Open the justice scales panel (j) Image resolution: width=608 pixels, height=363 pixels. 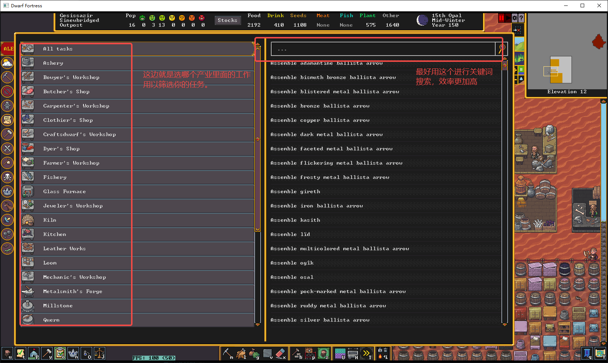point(100,354)
